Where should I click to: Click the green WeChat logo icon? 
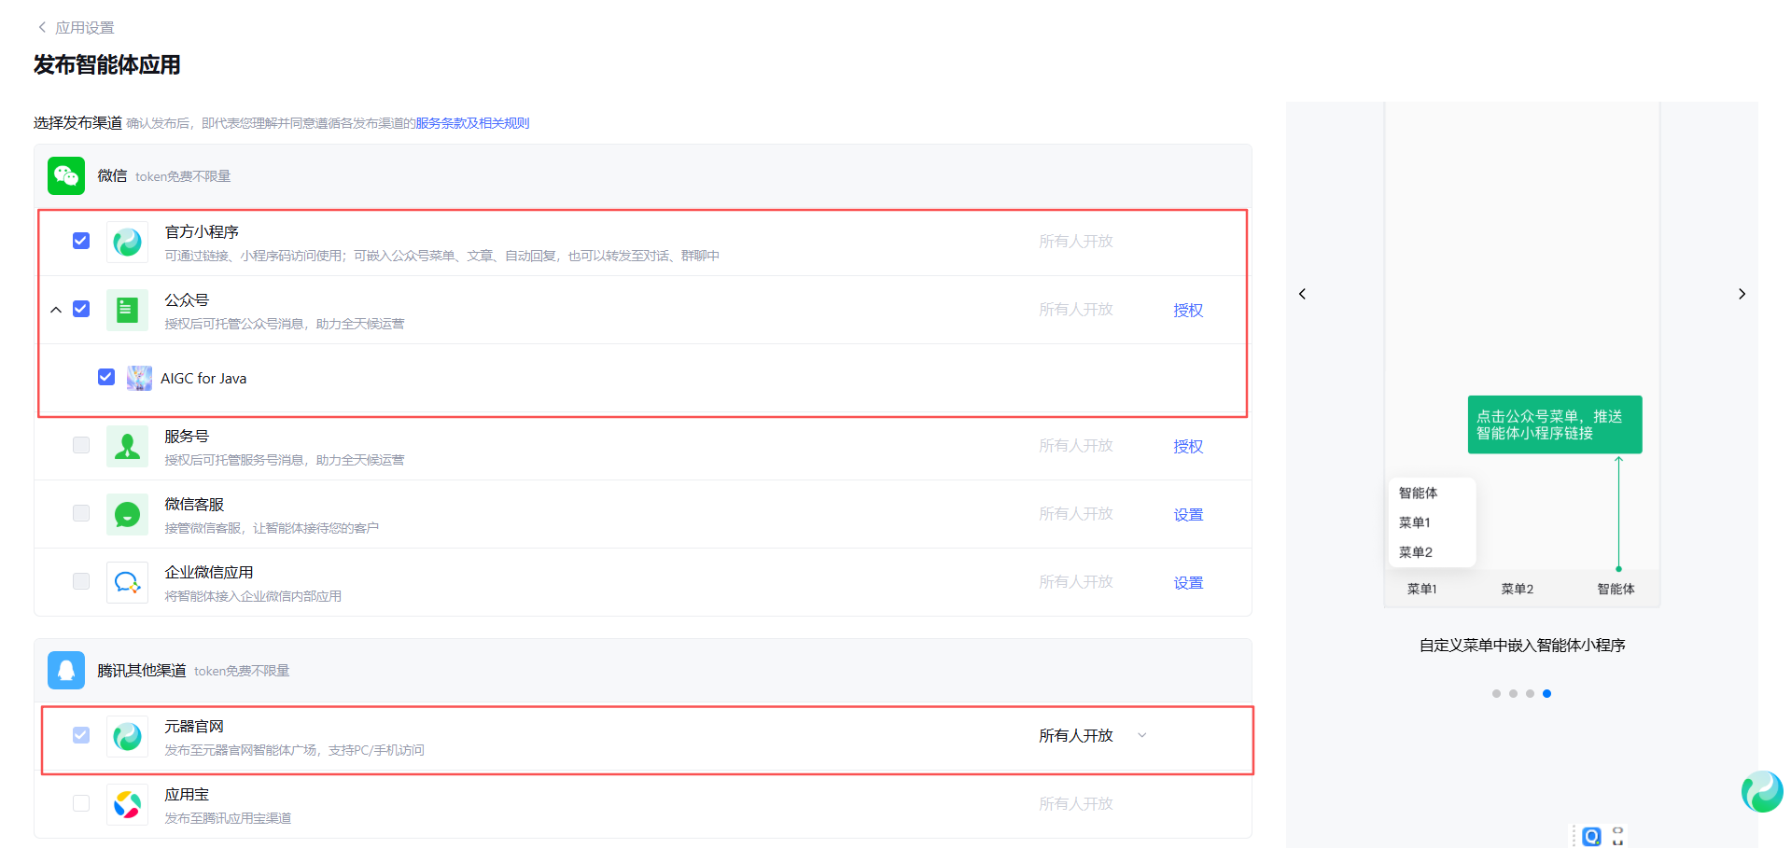(x=66, y=175)
